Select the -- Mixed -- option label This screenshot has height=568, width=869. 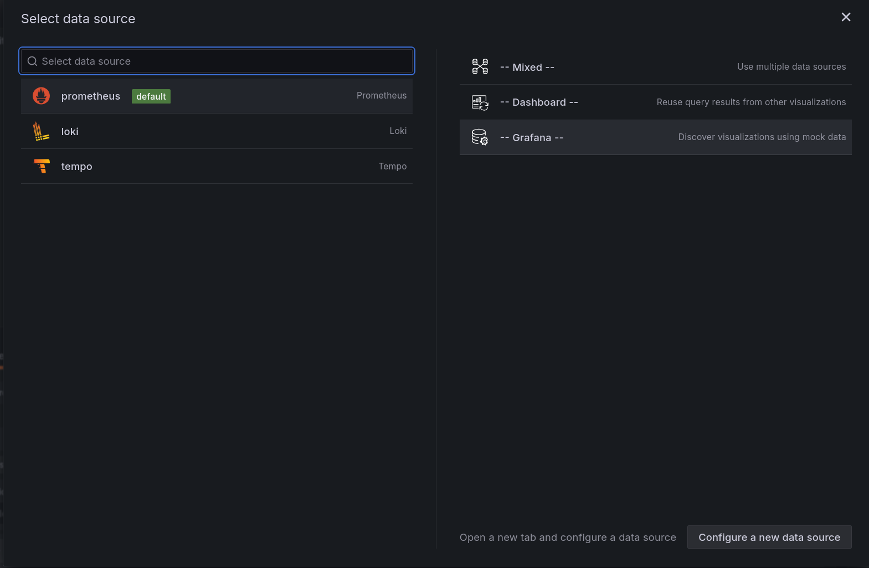(527, 68)
